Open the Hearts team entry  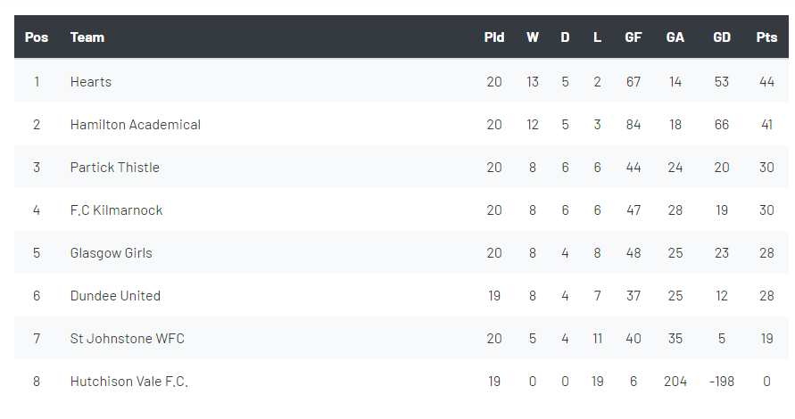[91, 82]
